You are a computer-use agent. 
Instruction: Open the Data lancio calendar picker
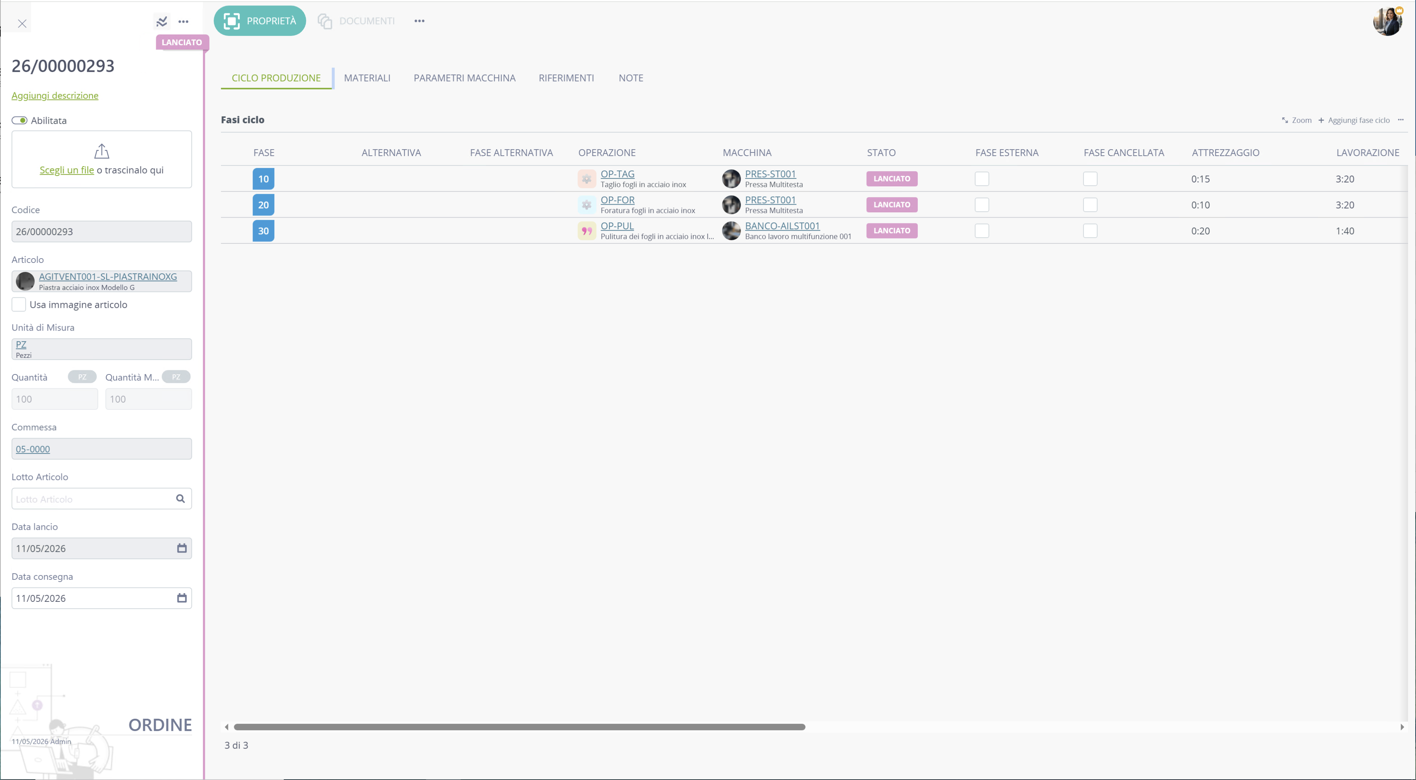pyautogui.click(x=182, y=548)
